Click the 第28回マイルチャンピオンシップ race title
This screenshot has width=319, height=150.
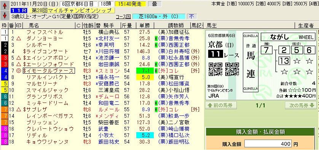point(72,11)
